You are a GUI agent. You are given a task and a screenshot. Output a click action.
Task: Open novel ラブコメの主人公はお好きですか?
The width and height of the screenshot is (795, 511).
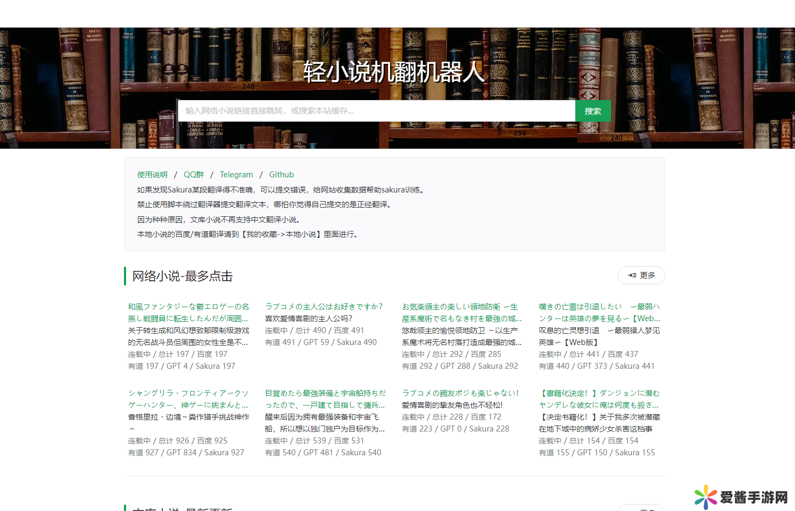[324, 307]
